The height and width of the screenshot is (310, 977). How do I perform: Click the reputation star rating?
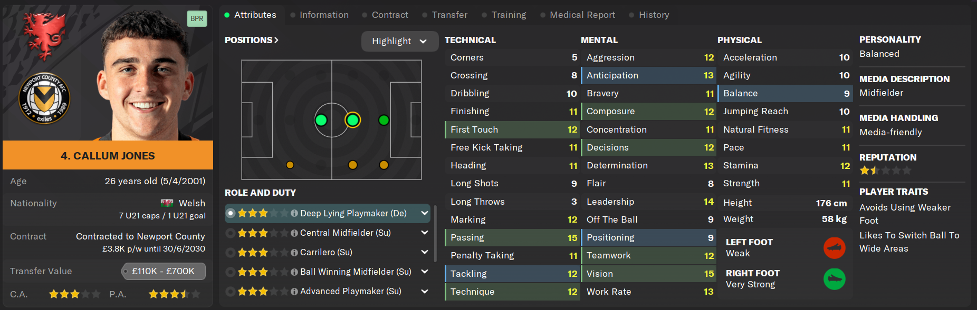tap(885, 171)
